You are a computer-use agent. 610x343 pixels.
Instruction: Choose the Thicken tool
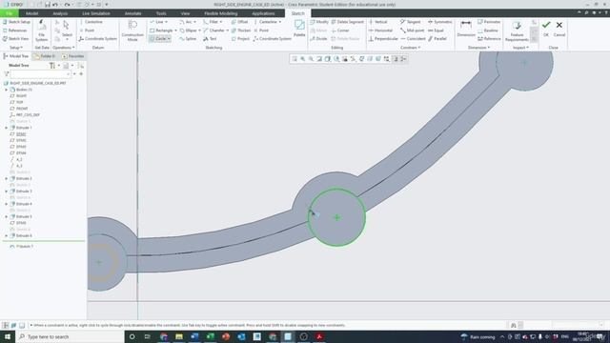point(241,30)
